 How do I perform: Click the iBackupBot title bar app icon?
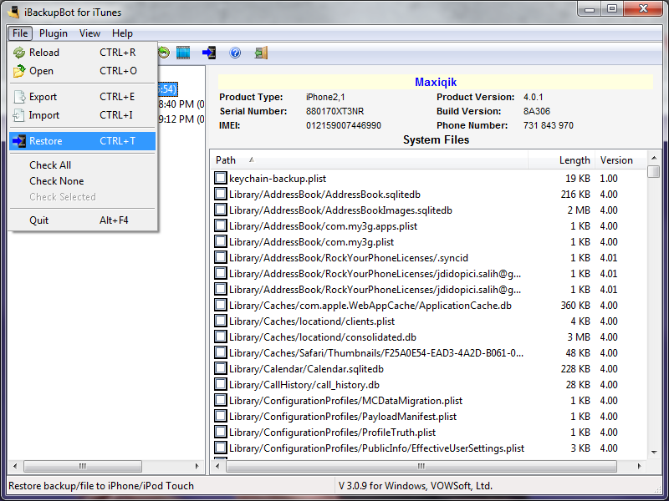[x=13, y=12]
